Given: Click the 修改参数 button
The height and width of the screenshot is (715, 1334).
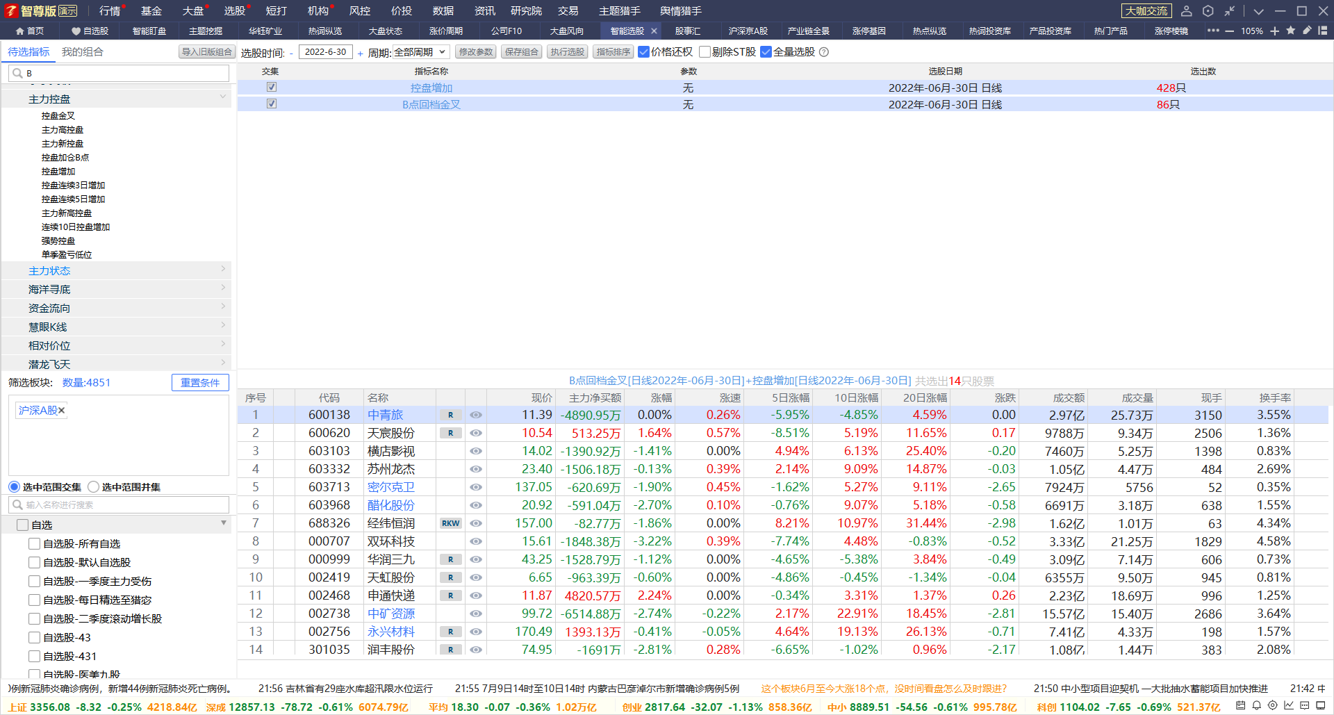Looking at the screenshot, I should pyautogui.click(x=476, y=52).
